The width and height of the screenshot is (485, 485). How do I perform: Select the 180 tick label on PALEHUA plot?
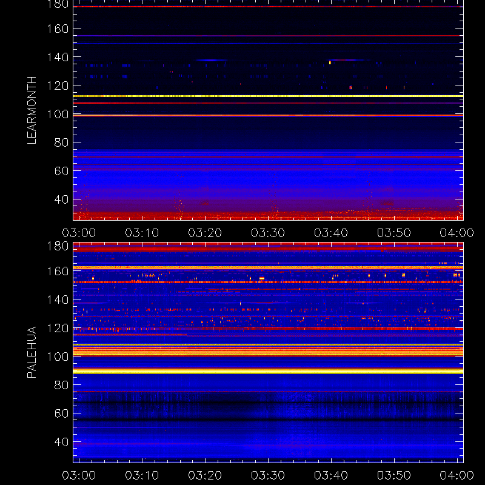[x=58, y=246]
